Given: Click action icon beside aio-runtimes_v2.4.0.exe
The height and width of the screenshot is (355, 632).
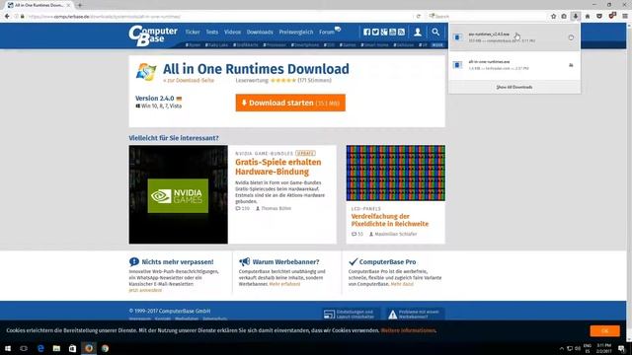Looking at the screenshot, I should pos(571,37).
